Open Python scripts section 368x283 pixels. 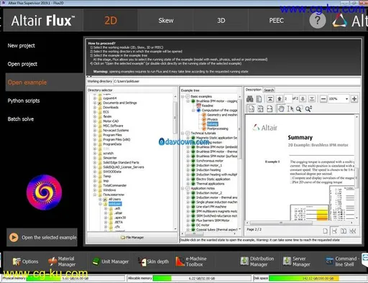click(x=24, y=101)
